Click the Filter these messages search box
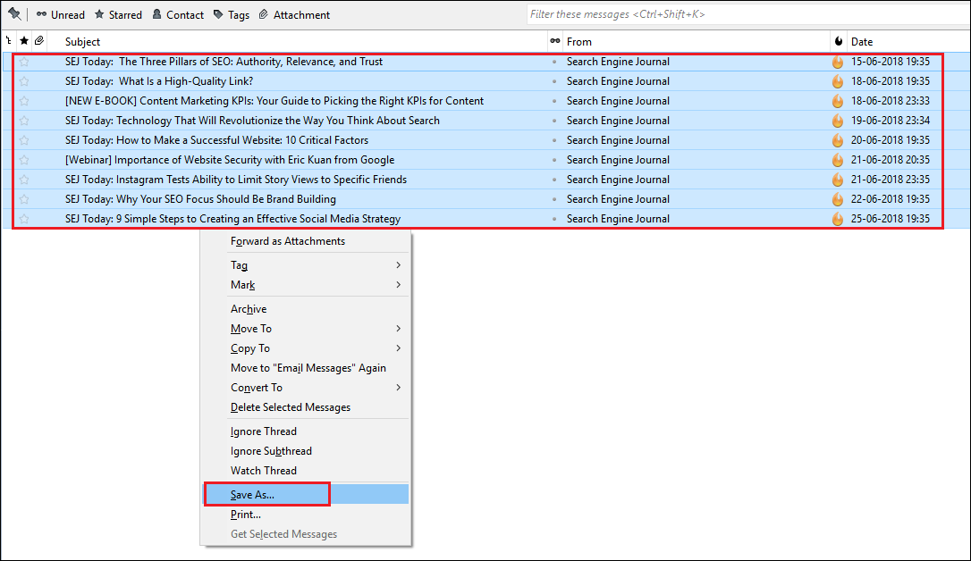This screenshot has height=561, width=971. (748, 14)
